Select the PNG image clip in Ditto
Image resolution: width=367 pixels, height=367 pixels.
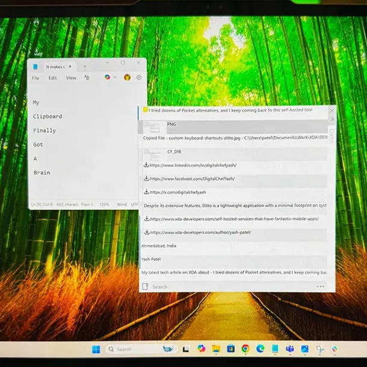click(233, 127)
